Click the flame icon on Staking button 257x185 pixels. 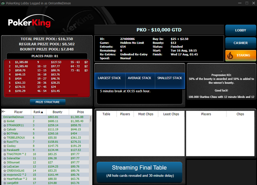click(x=230, y=56)
